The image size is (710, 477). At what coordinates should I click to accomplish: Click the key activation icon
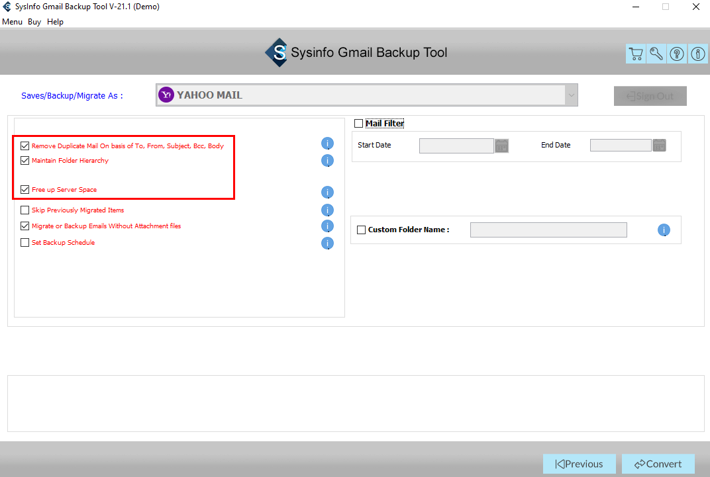tap(656, 54)
